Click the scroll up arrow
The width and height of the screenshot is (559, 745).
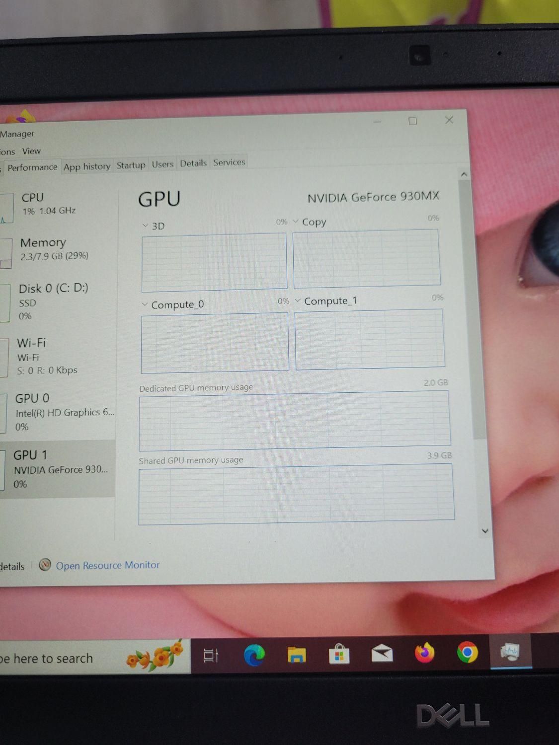point(464,174)
